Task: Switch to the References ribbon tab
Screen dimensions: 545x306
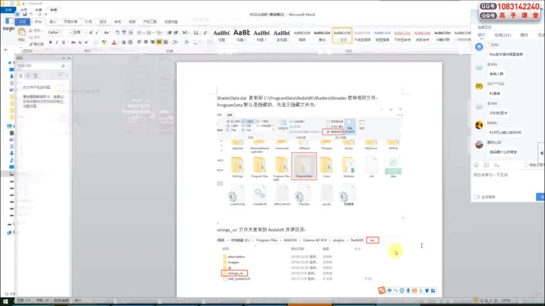Action: click(x=88, y=22)
